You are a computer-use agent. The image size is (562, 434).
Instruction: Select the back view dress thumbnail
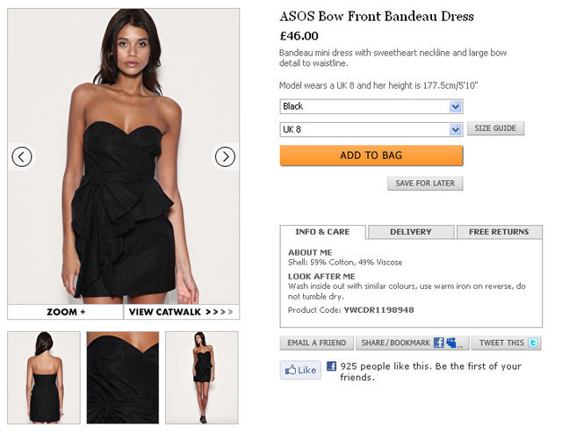tap(44, 378)
